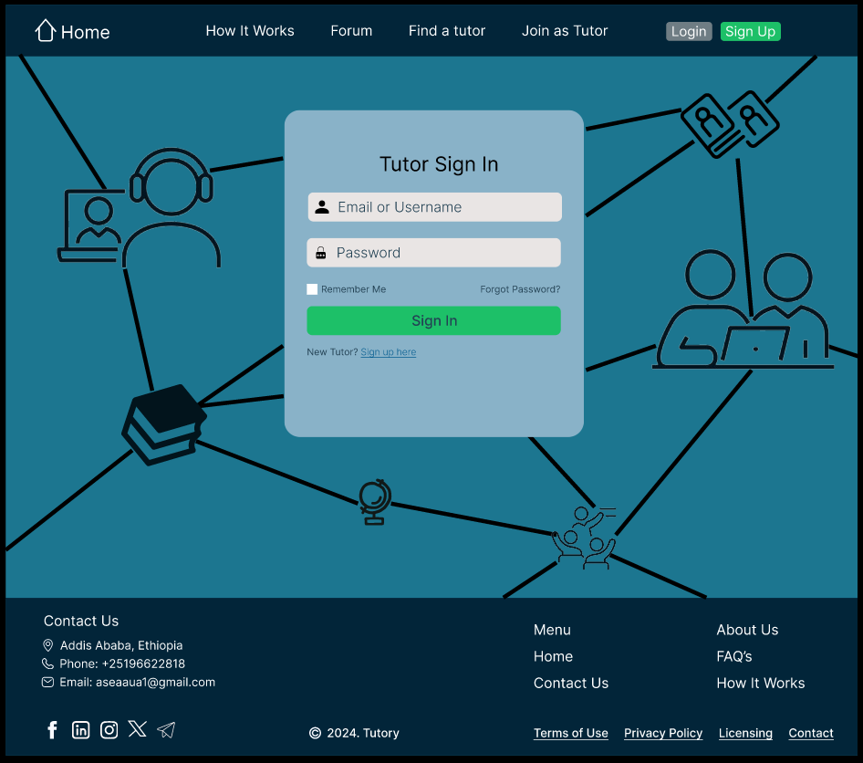Viewport: 863px width, 763px height.
Task: Click the phone icon beside the phone number
Action: (47, 664)
